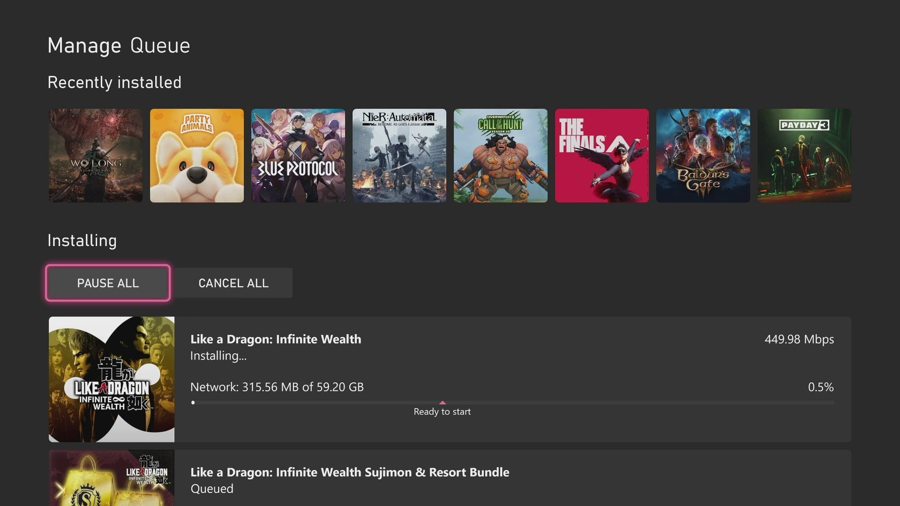This screenshot has width=900, height=506.
Task: Click the 449.98 Mbps download speed text
Action: click(799, 339)
